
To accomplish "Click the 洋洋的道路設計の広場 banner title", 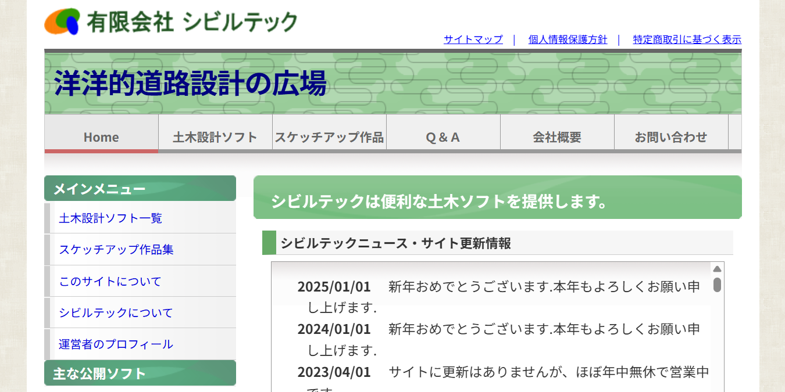I will (191, 83).
